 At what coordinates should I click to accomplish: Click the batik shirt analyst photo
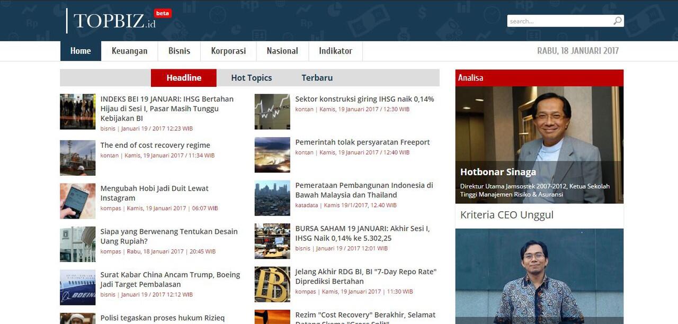click(x=539, y=276)
